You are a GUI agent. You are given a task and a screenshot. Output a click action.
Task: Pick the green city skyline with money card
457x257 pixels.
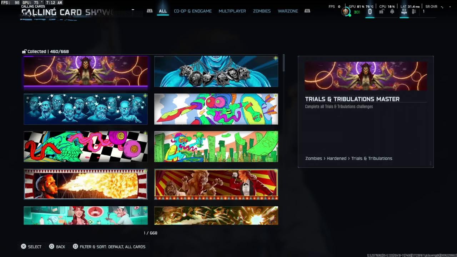(216, 147)
